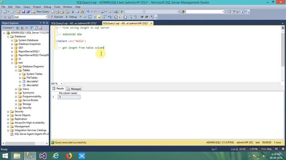Click the Copy icon in toolbar

pos(77,12)
